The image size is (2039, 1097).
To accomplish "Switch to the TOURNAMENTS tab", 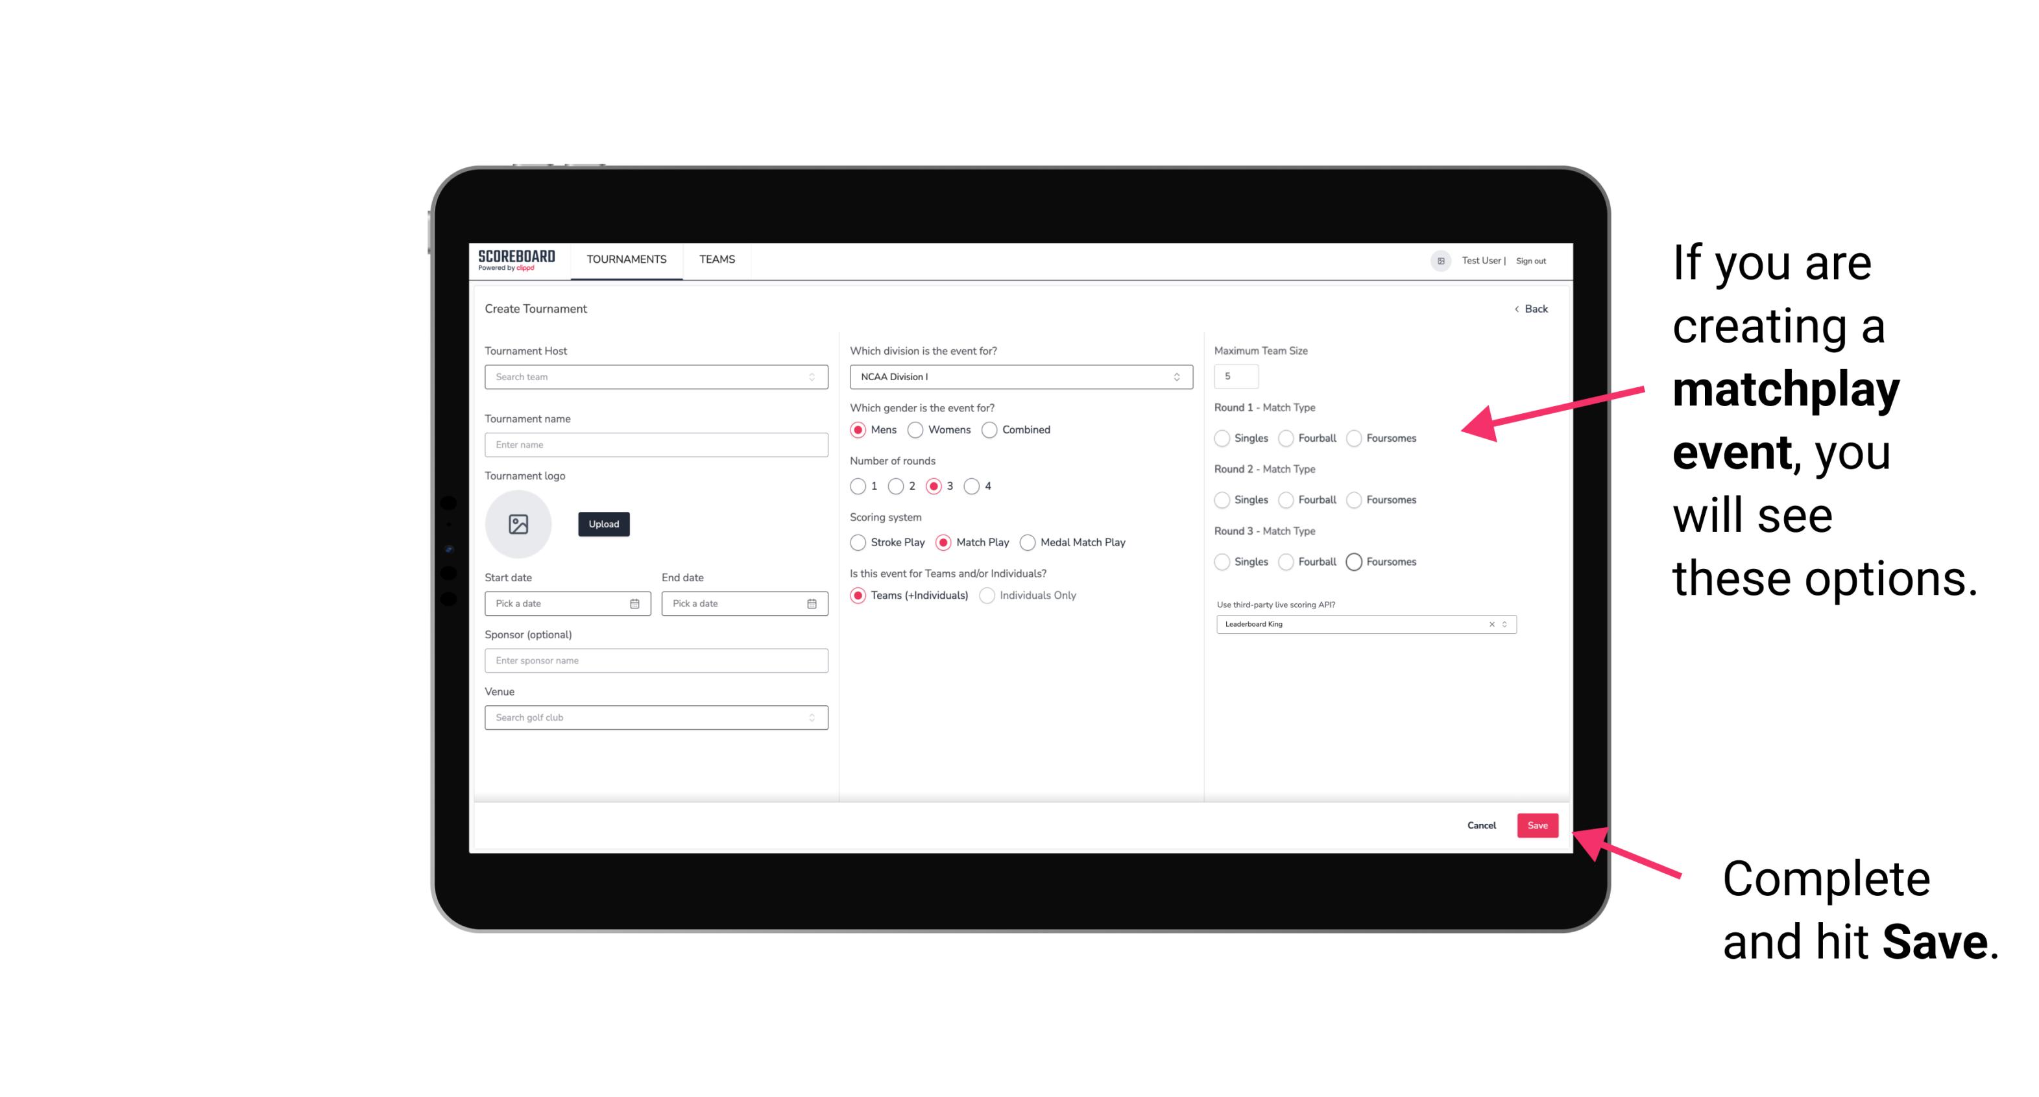I will pyautogui.click(x=627, y=261).
